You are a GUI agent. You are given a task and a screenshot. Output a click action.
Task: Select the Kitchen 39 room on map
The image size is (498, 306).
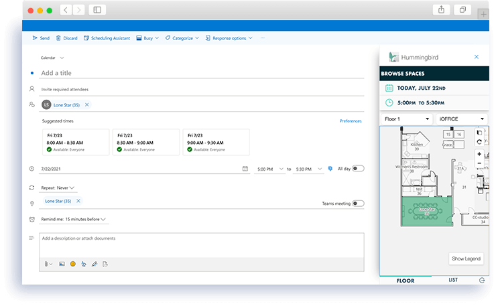coord(417,147)
